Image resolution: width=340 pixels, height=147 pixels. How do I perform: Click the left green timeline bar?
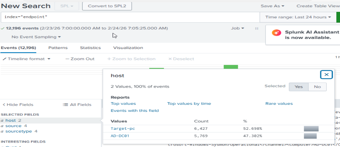point(156,68)
